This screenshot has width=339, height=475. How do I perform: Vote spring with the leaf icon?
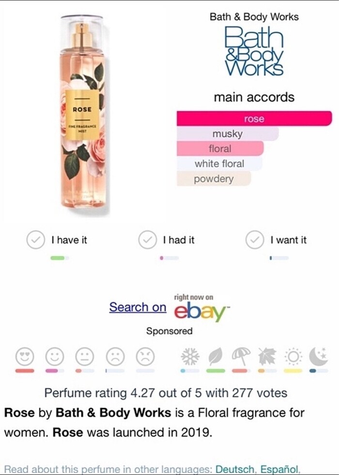[216, 357]
